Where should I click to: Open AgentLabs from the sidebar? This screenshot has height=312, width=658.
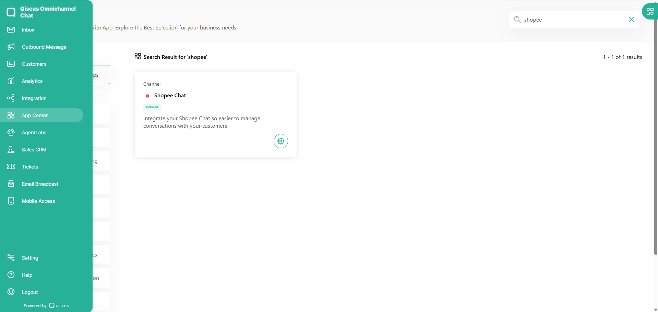tap(34, 133)
